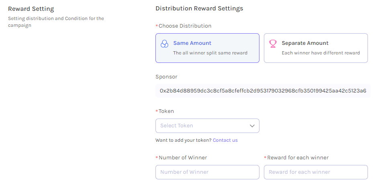This screenshot has height=185, width=388.
Task: Click 'Each winner have different reward' description
Action: (321, 53)
